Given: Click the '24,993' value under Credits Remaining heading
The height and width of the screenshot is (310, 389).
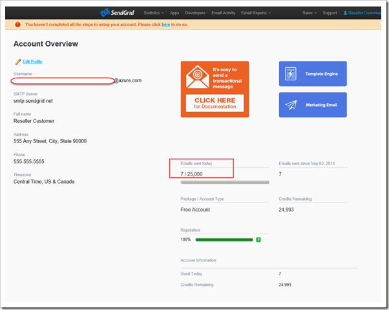Looking at the screenshot, I should 286,210.
